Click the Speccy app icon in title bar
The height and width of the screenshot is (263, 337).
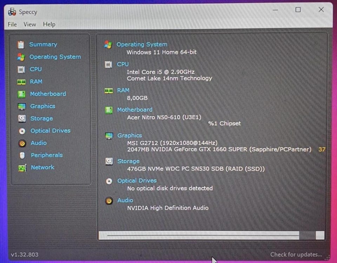click(x=12, y=12)
